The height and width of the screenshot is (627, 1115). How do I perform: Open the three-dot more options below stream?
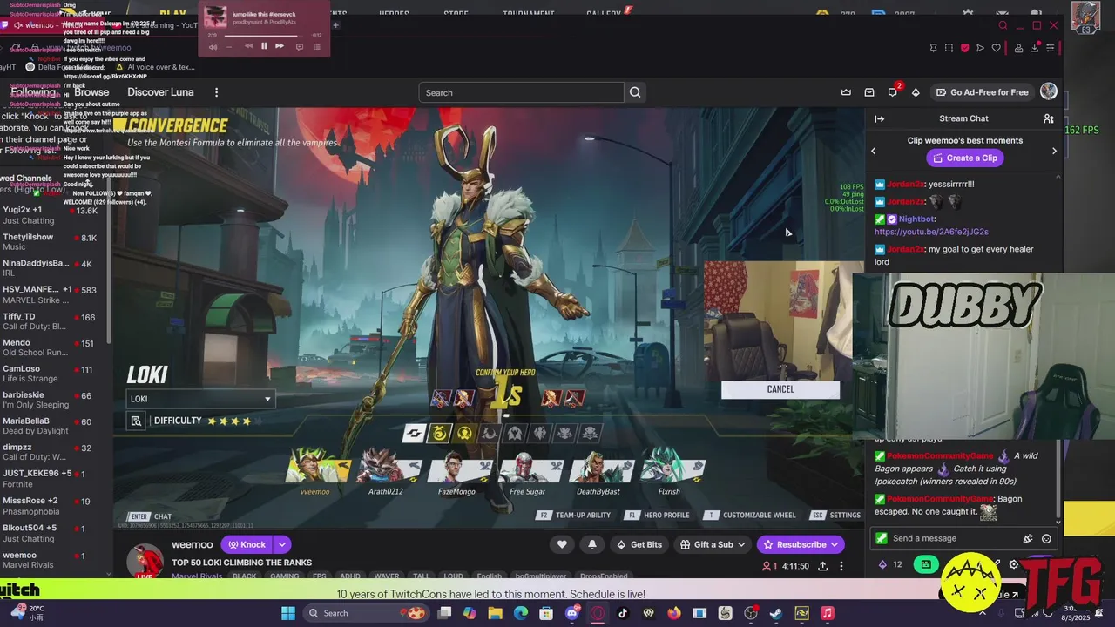[841, 566]
